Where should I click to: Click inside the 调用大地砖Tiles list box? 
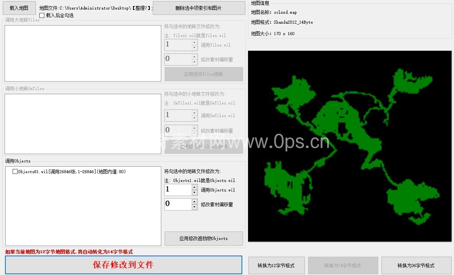click(83, 53)
